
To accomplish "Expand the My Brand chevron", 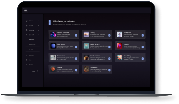I will coord(38,21).
